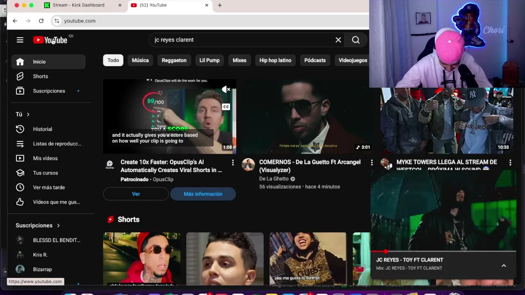Click the Shorts section heading
This screenshot has width=525, height=295.
(x=128, y=220)
